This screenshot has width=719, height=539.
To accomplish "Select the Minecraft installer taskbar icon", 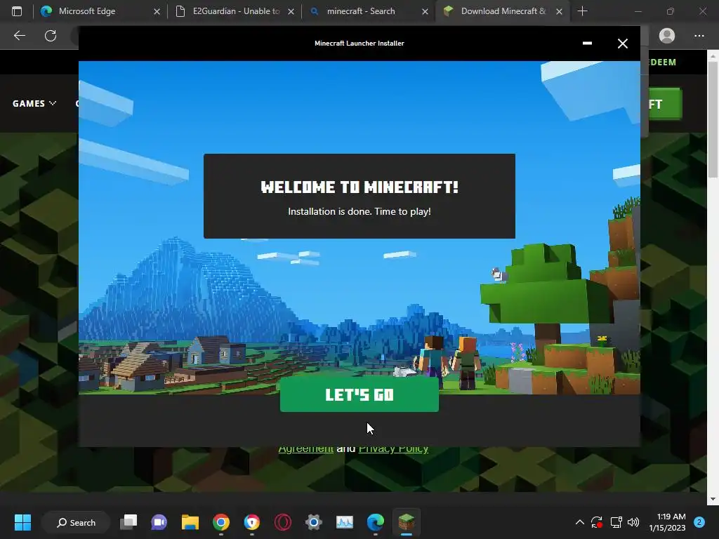I will [x=407, y=522].
